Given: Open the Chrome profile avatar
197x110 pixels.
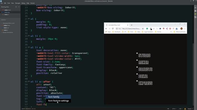Looking at the screenshot, I should click(181, 29).
